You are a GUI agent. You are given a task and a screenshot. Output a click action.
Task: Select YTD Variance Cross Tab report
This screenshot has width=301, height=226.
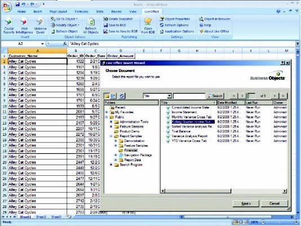pyautogui.click(x=189, y=141)
